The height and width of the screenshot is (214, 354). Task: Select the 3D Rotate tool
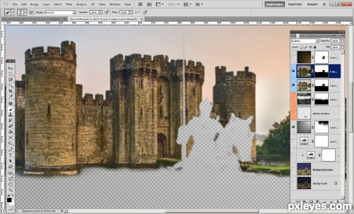click(11, 173)
